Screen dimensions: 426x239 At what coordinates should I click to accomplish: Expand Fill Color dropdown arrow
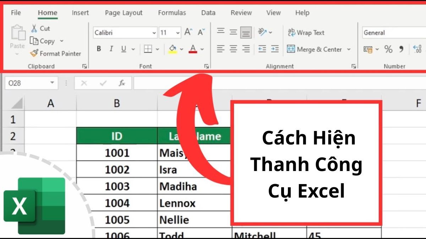click(181, 49)
